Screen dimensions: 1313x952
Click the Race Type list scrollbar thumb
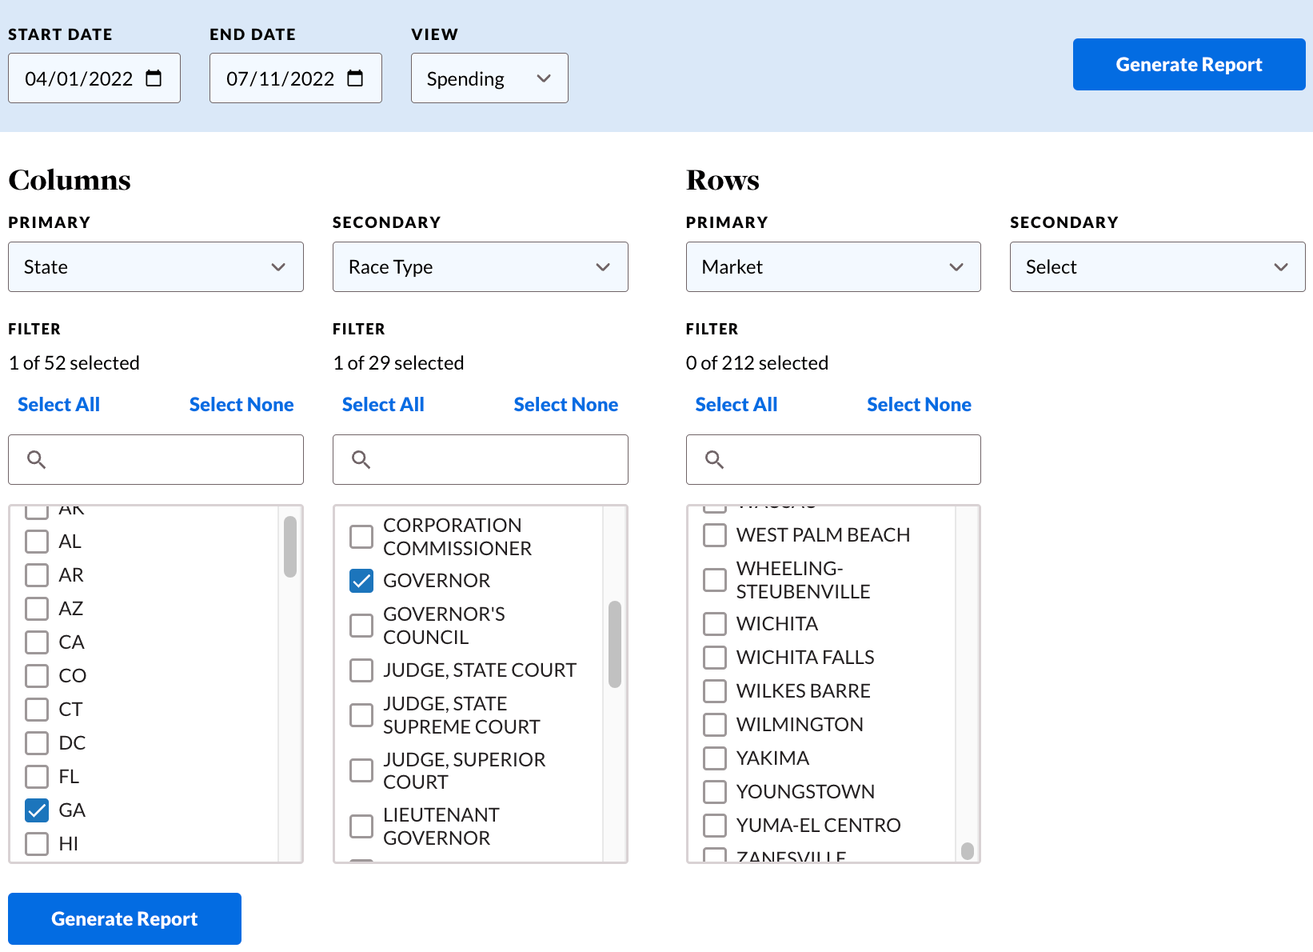click(615, 645)
